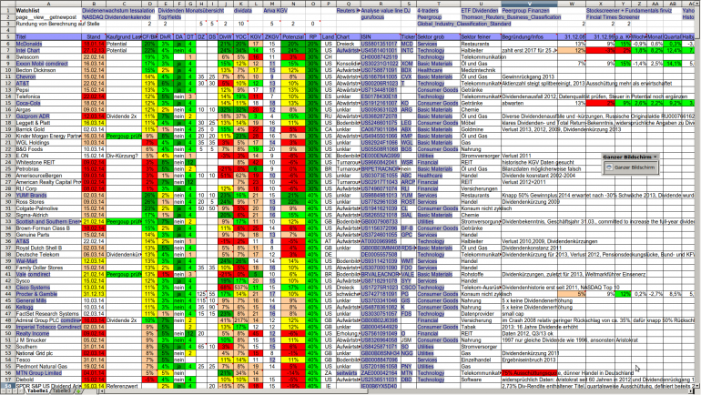Go to the next sheet with the arrow

[x=15, y=391]
